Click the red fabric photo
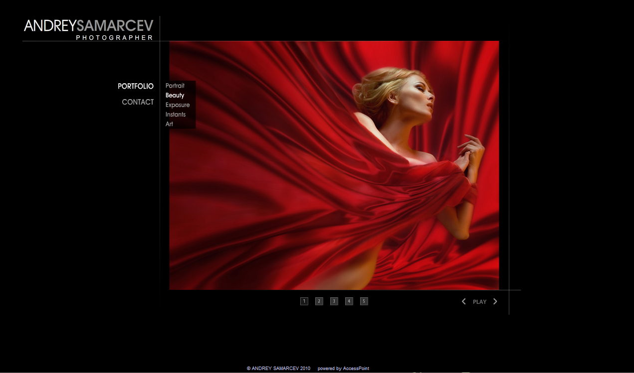The width and height of the screenshot is (634, 373). (x=334, y=165)
